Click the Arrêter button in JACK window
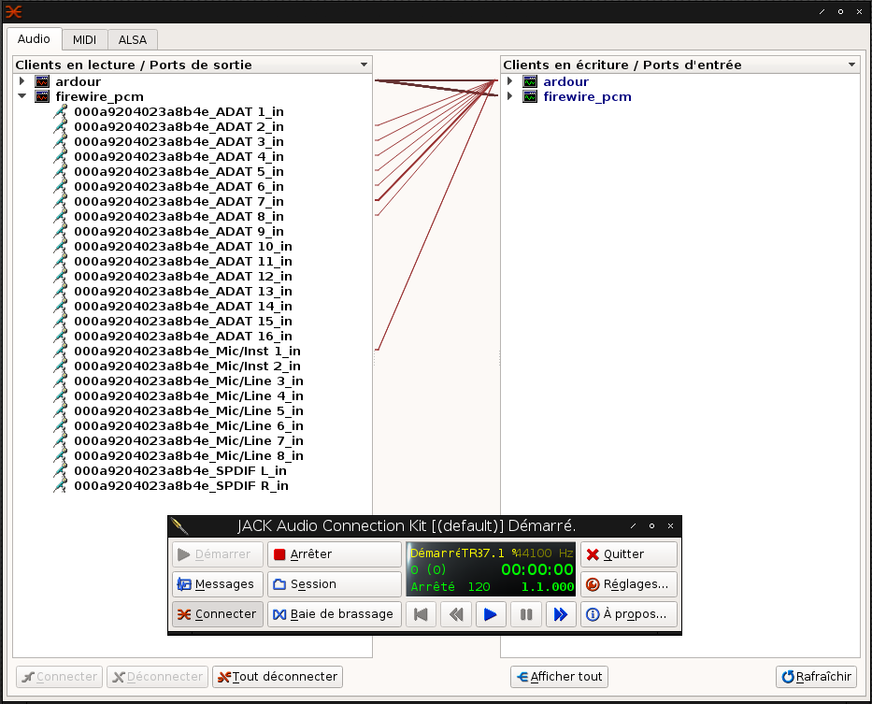872x704 pixels. [335, 554]
